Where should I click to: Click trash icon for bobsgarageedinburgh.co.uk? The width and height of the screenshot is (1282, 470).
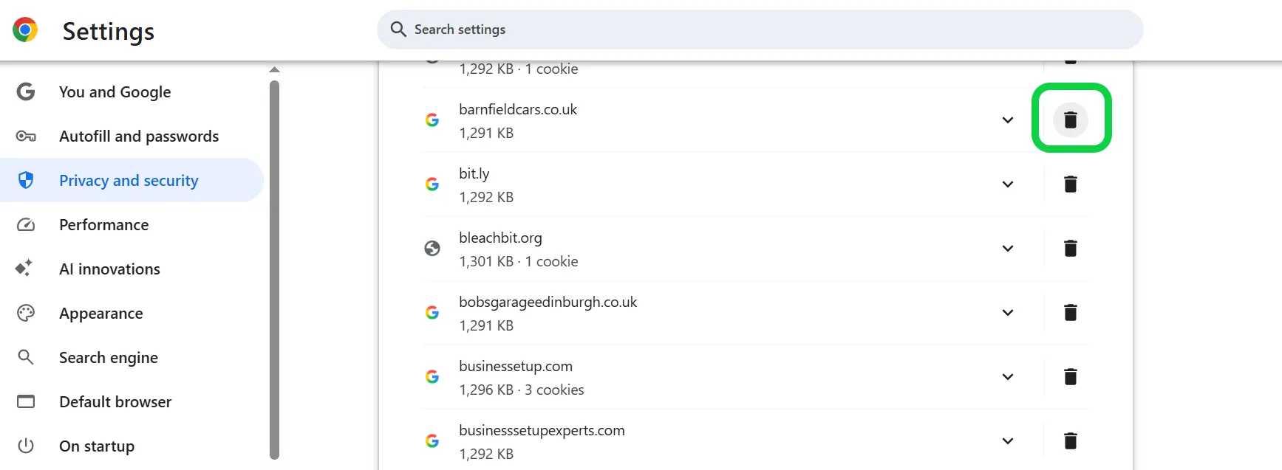1070,312
